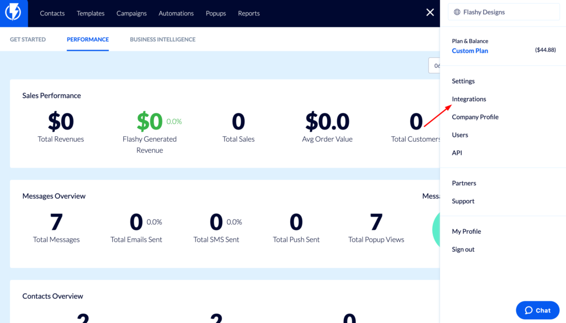Open the Reports section
The image size is (566, 323).
tap(249, 13)
